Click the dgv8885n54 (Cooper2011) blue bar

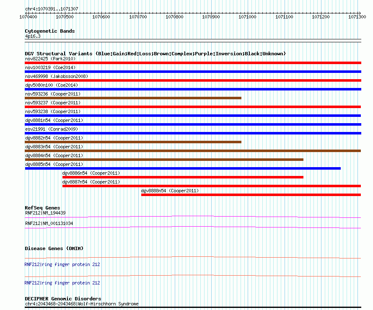point(183,168)
